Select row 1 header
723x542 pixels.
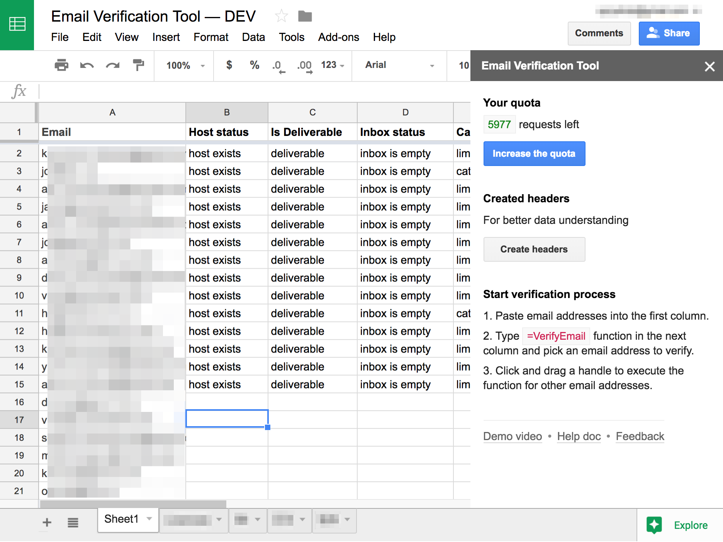coord(19,132)
